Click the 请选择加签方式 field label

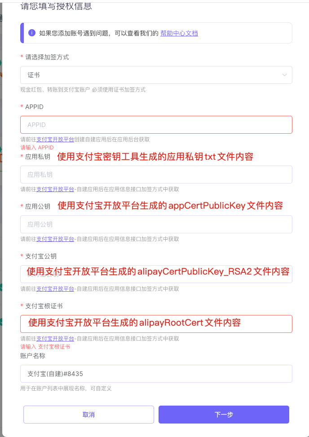[x=47, y=57]
